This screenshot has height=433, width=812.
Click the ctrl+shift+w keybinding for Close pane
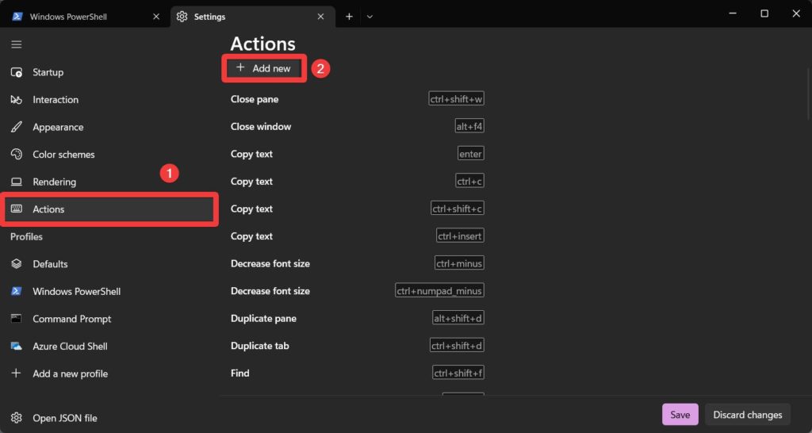click(x=456, y=99)
